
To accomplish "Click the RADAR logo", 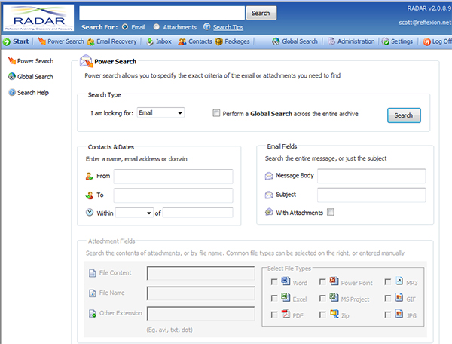I will pos(39,17).
